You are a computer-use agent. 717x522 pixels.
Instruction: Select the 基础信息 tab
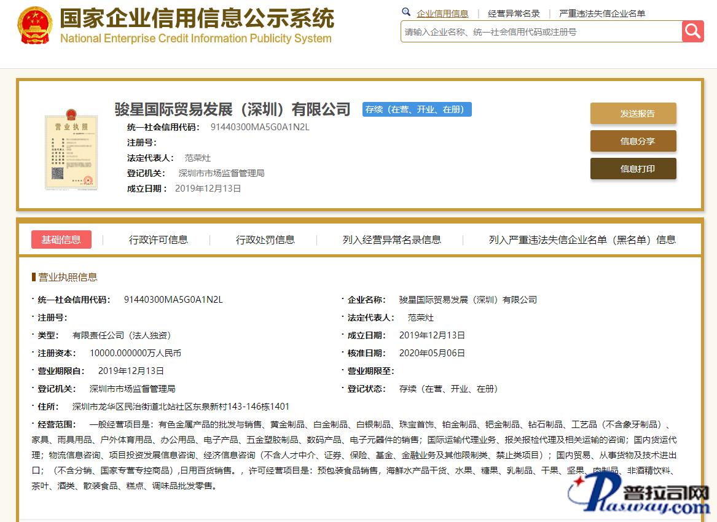(x=61, y=240)
